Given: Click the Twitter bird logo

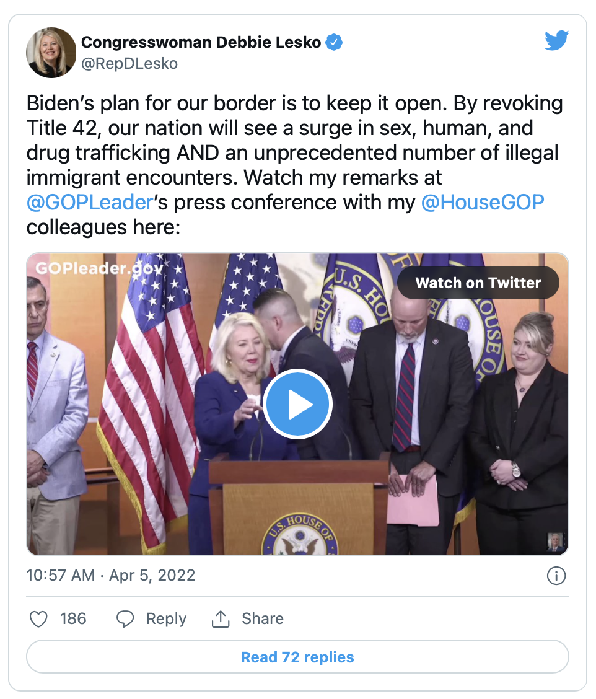Looking at the screenshot, I should coord(556,41).
